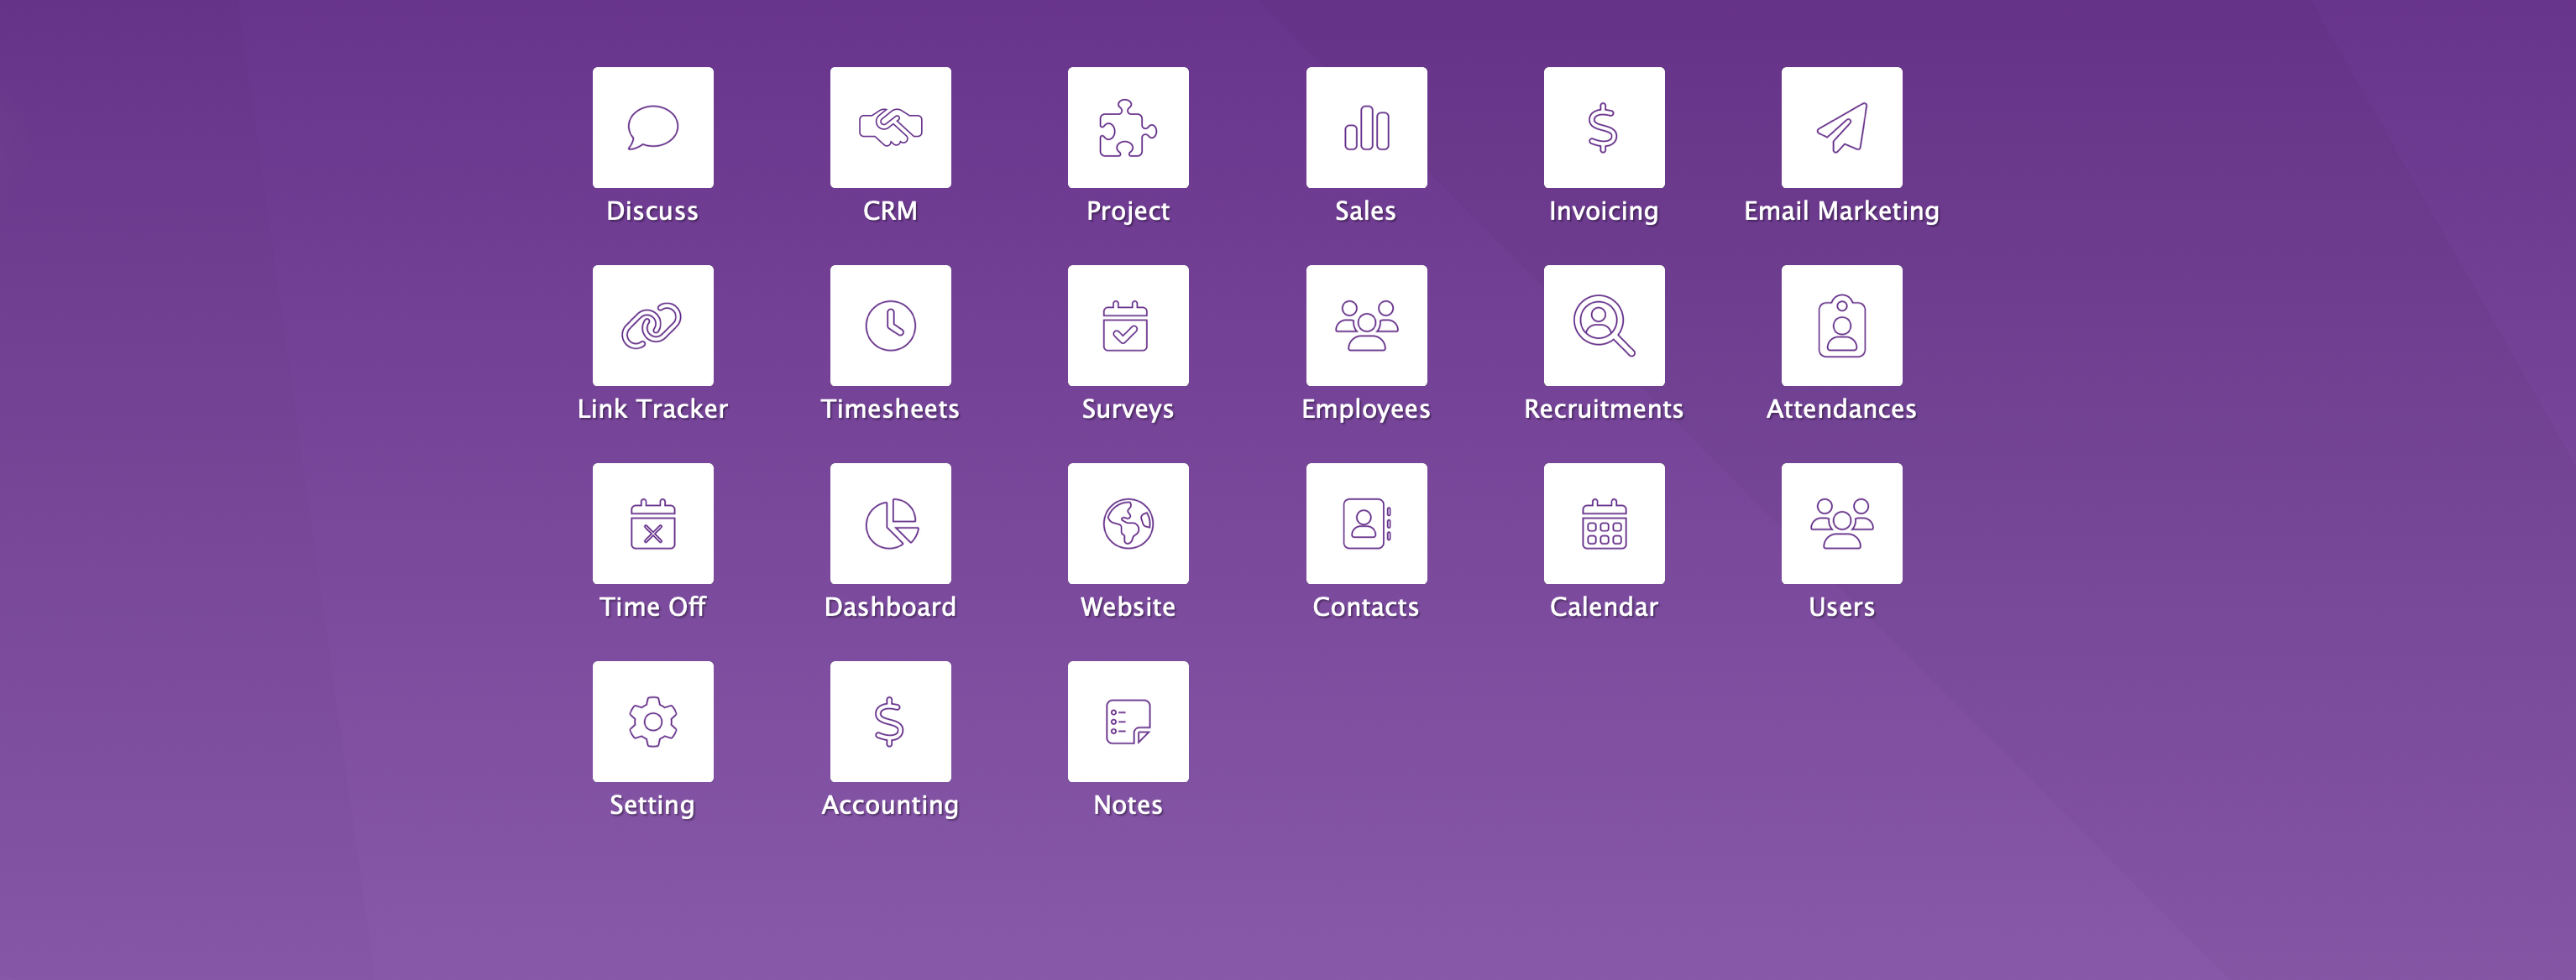Click the CRM text label
Screen dimensions: 2576x980
[890, 211]
